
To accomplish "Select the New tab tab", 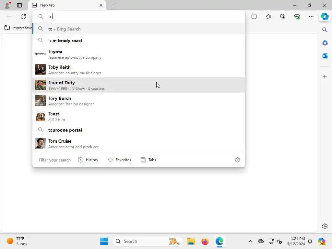I will (x=67, y=5).
